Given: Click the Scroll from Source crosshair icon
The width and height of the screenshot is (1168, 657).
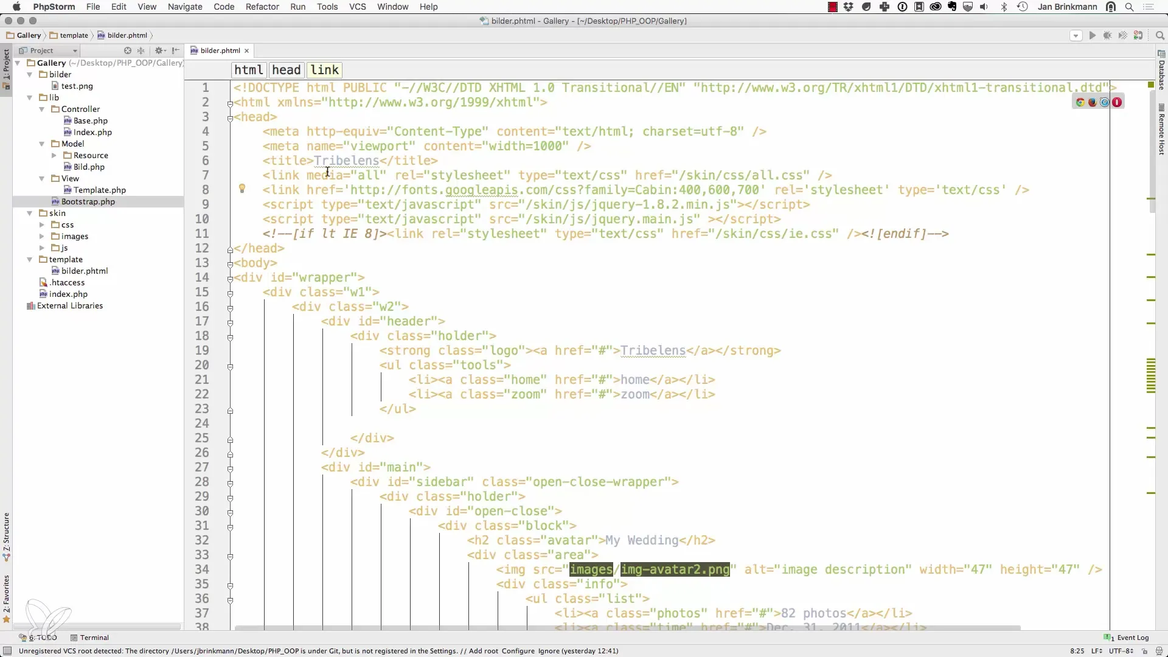Looking at the screenshot, I should [x=127, y=50].
